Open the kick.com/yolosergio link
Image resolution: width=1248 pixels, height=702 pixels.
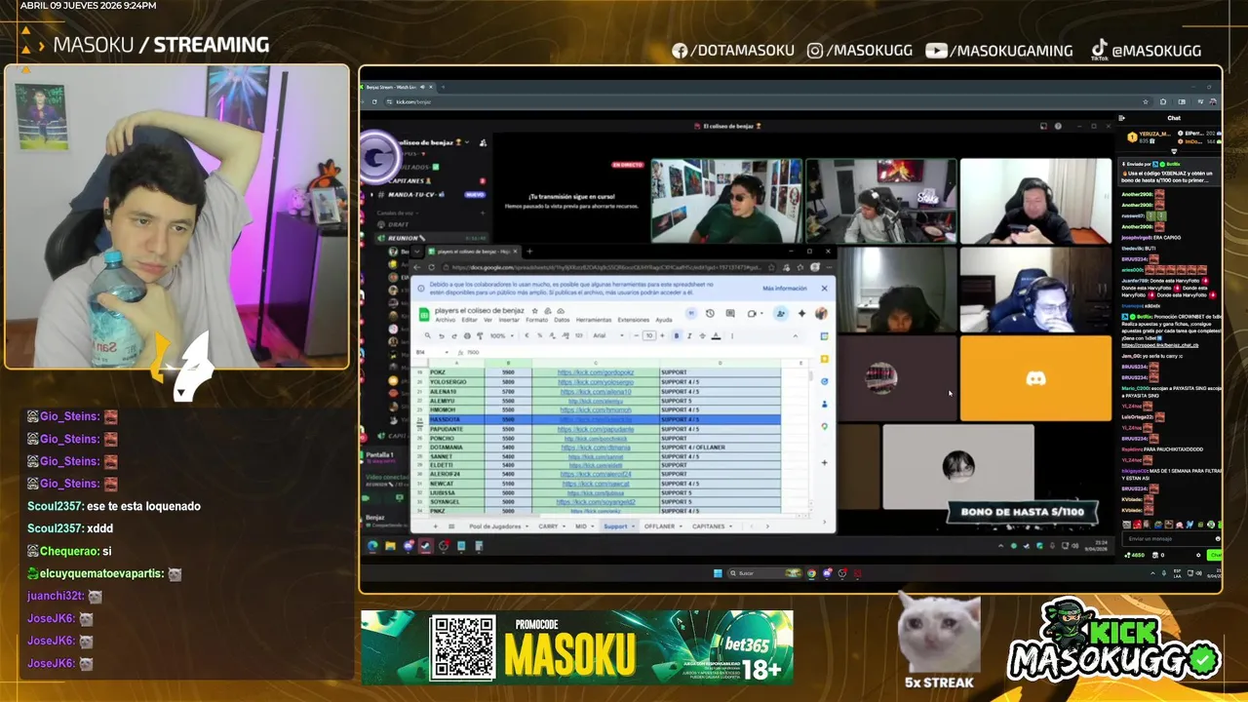[596, 382]
